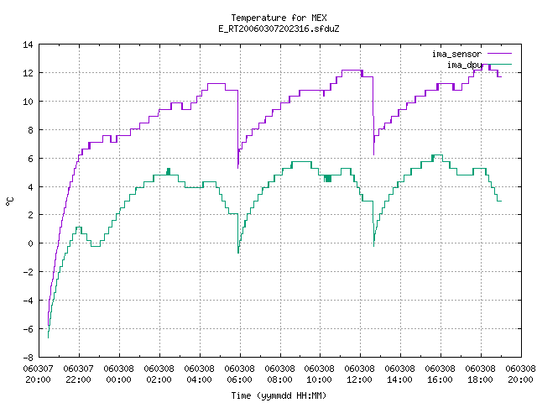Select y-axis tick value '6'
This screenshot has height=403, width=537.
pyautogui.click(x=30, y=159)
